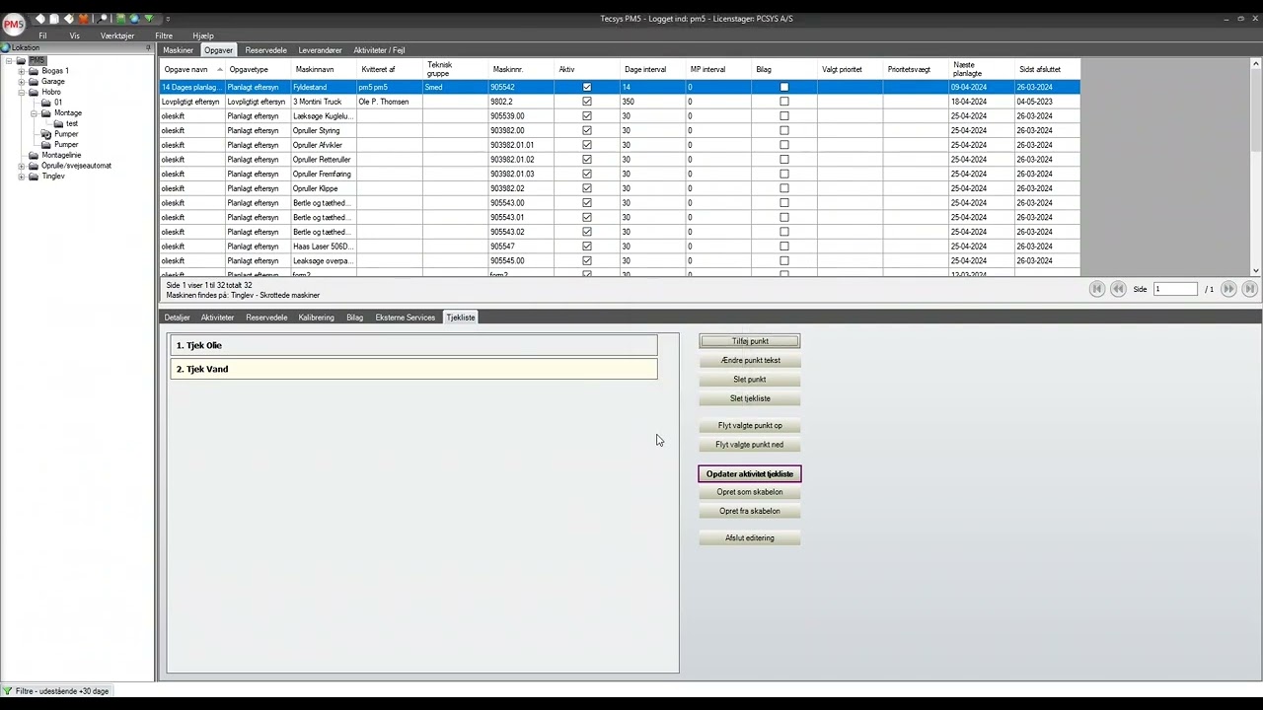Image resolution: width=1263 pixels, height=710 pixels.
Task: Expand the Tinglev tree node
Action: pyautogui.click(x=21, y=177)
